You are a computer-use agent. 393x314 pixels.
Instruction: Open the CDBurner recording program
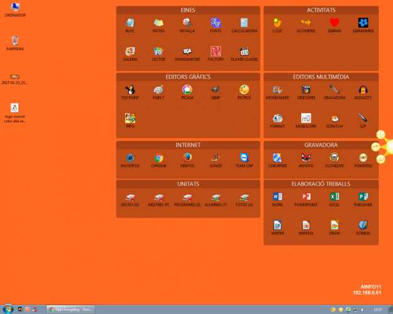(x=277, y=158)
